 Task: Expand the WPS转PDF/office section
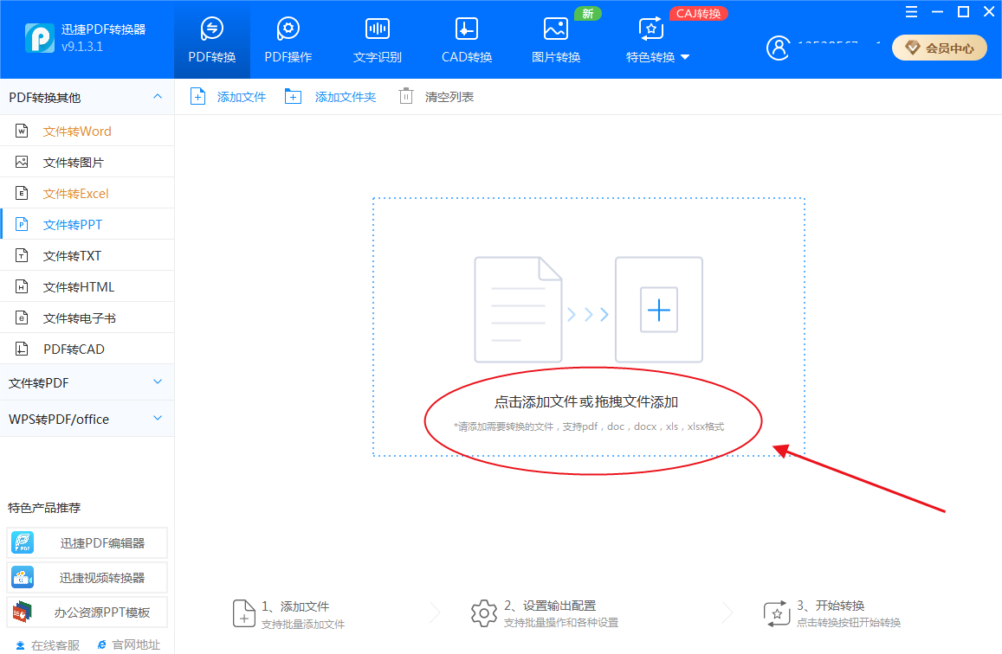pyautogui.click(x=87, y=420)
